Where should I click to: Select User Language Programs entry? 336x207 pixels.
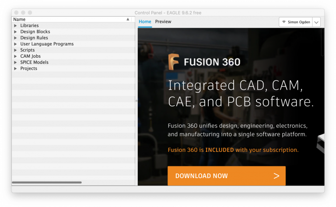point(47,44)
